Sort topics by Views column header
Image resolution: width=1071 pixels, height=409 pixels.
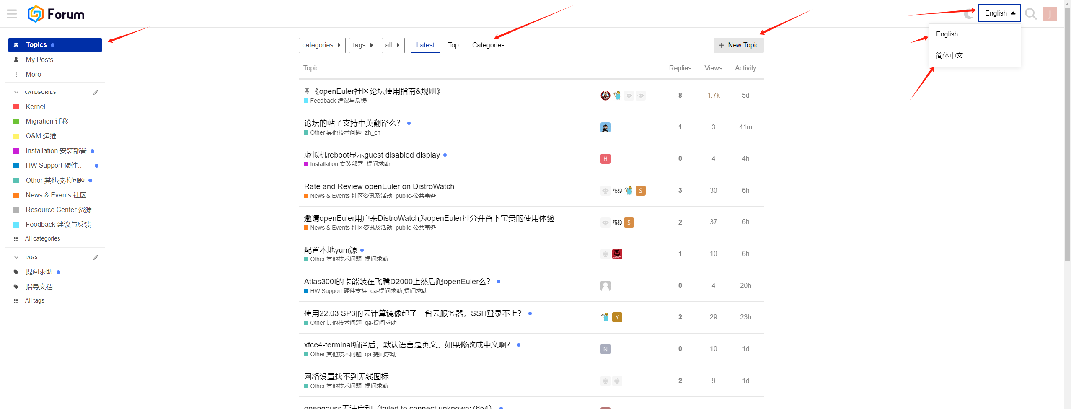click(713, 68)
